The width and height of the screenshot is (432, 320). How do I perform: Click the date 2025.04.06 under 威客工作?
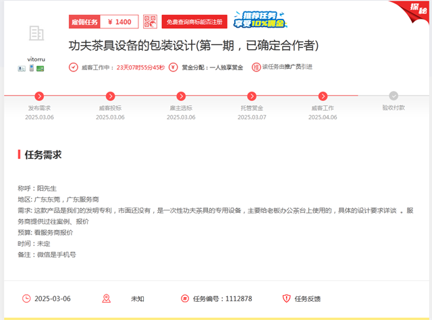pos(323,117)
